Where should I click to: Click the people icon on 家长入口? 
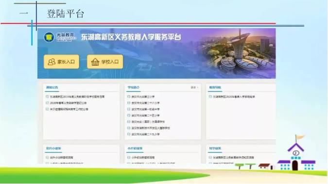(52, 62)
